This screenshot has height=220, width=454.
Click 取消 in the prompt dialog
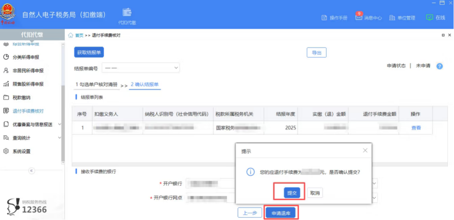pos(315,193)
